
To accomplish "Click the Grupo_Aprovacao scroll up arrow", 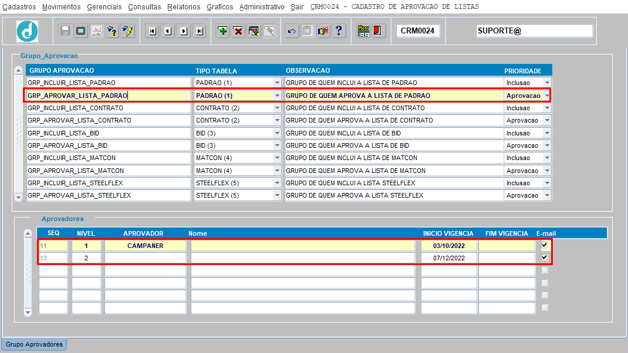I will (x=18, y=70).
